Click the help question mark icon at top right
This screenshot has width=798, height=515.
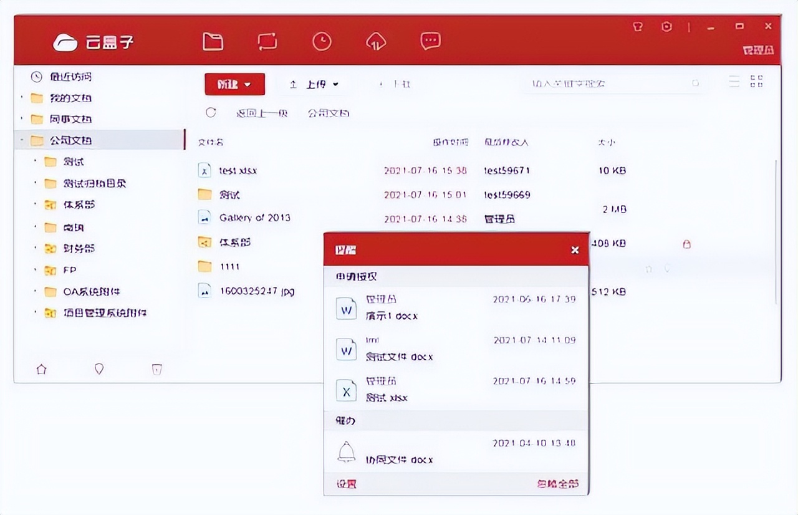(x=638, y=27)
